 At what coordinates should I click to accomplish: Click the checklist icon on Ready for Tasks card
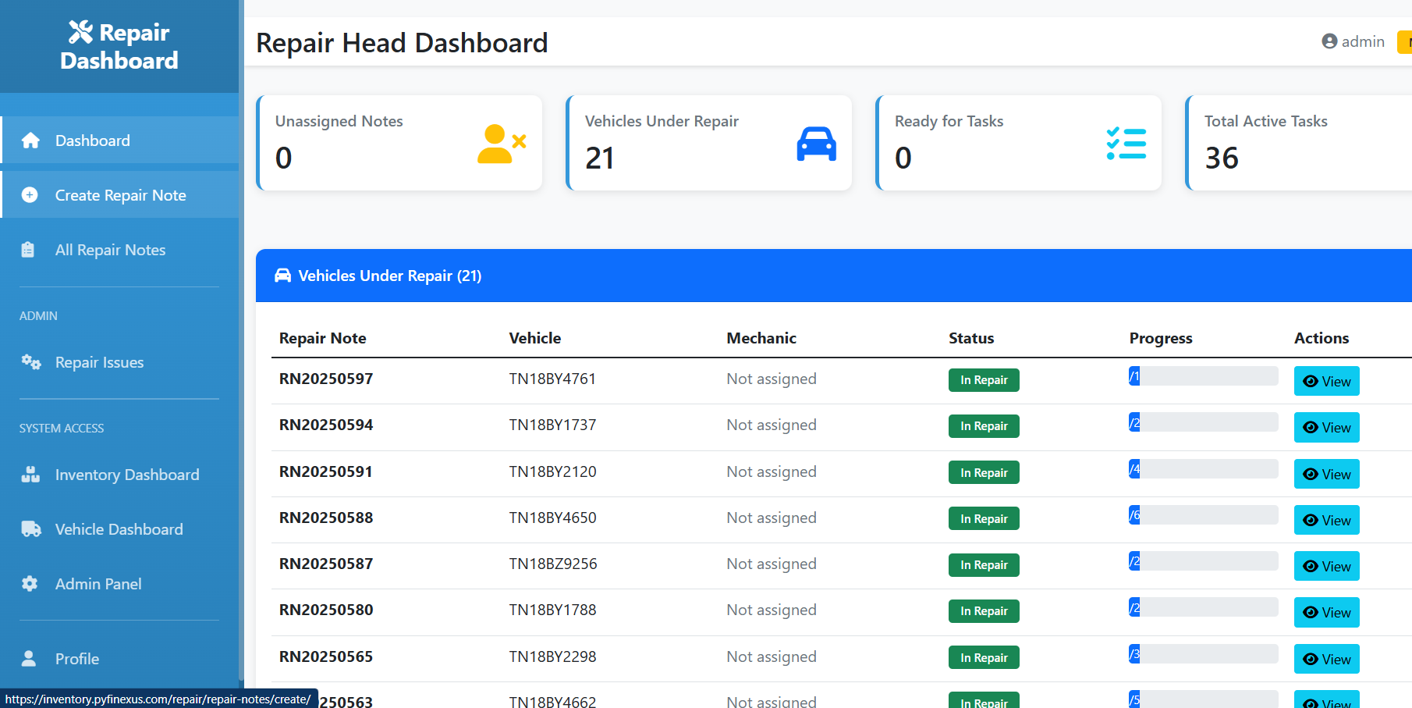1126,144
